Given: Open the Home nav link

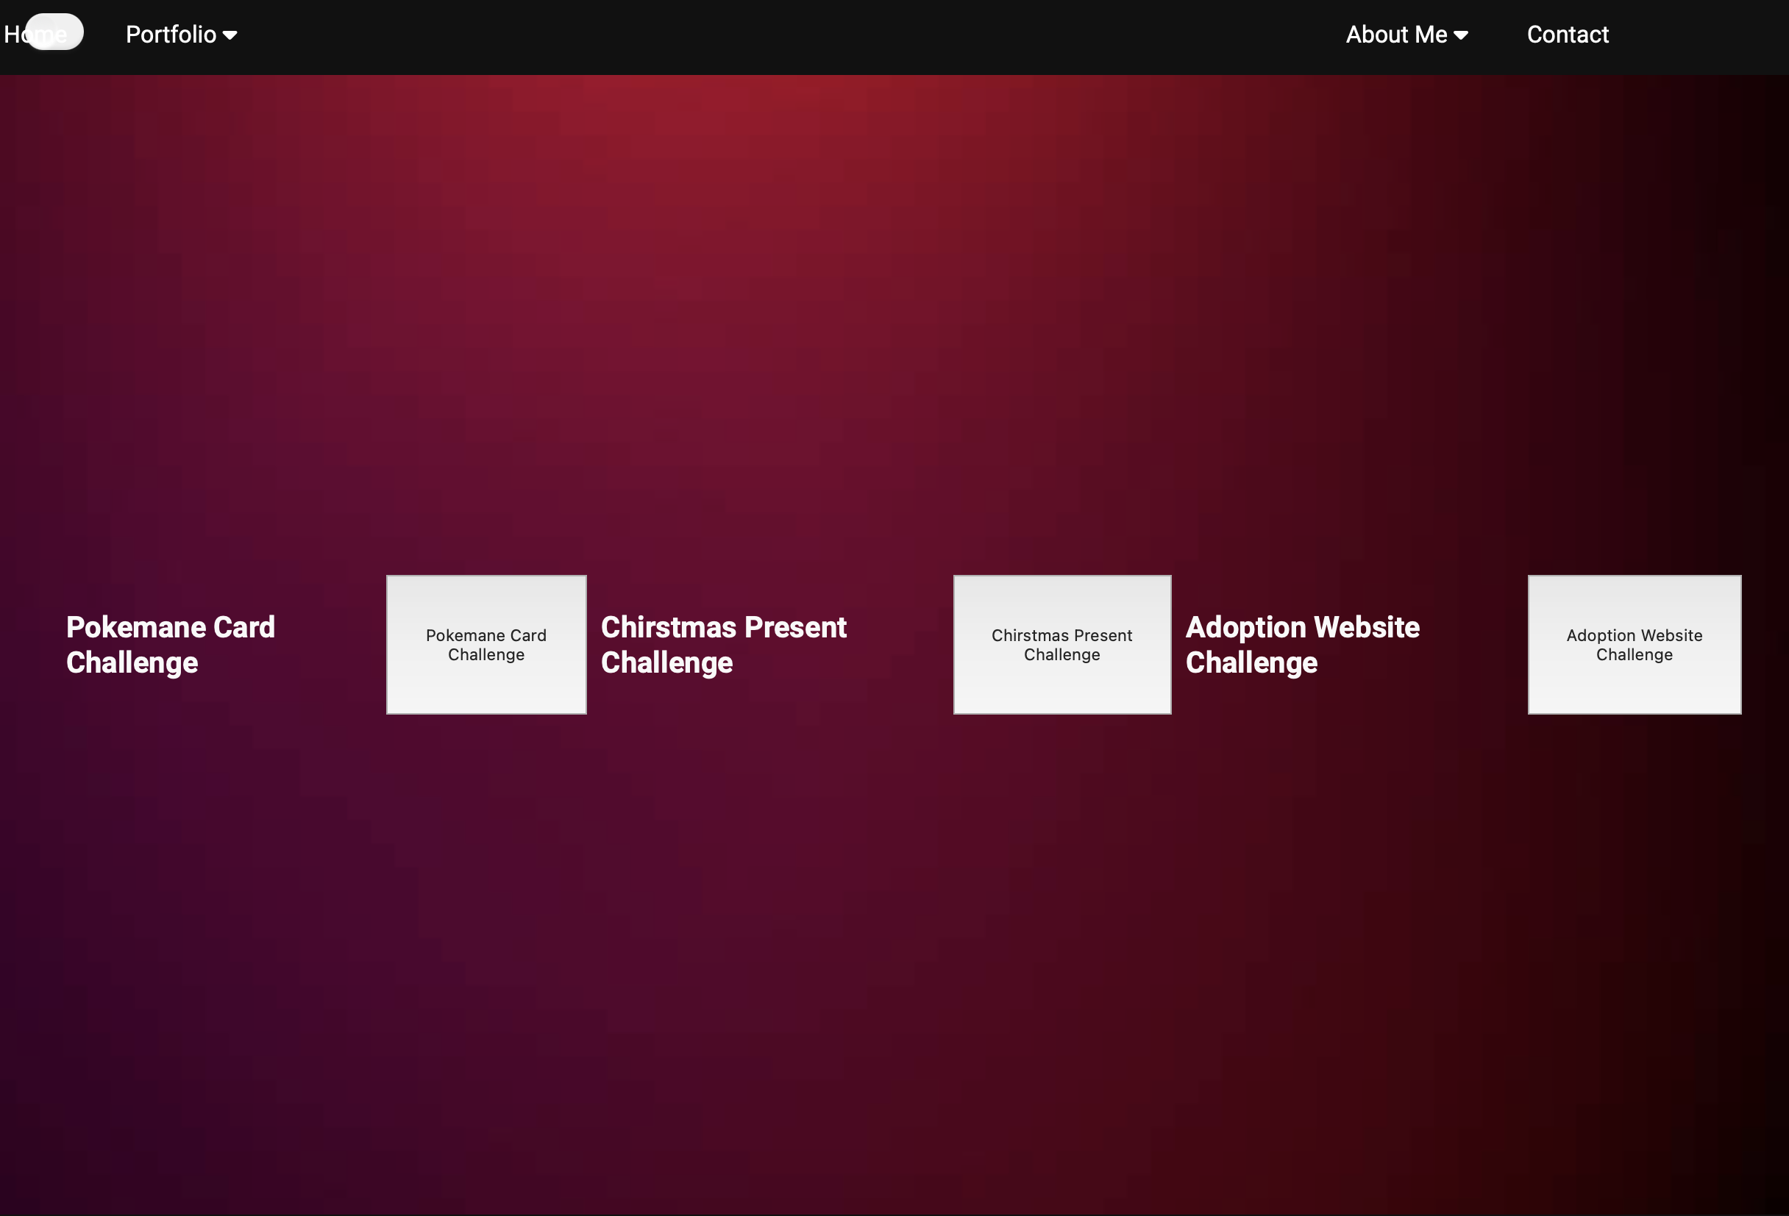Looking at the screenshot, I should [13, 35].
